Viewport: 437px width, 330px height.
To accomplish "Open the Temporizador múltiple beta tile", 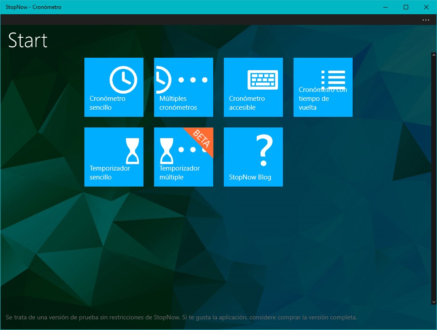I will (x=183, y=157).
